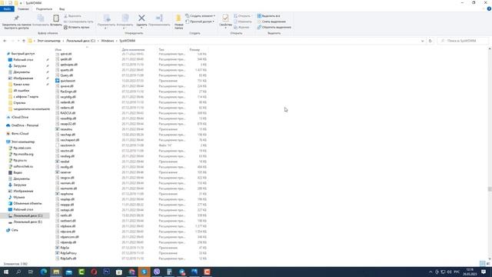Switch to the Поделиться ribbon tab
This screenshot has height=277, width=492.
(x=44, y=9)
